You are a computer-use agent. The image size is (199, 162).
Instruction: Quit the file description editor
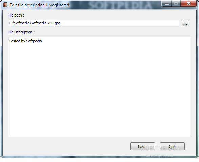coord(172,147)
